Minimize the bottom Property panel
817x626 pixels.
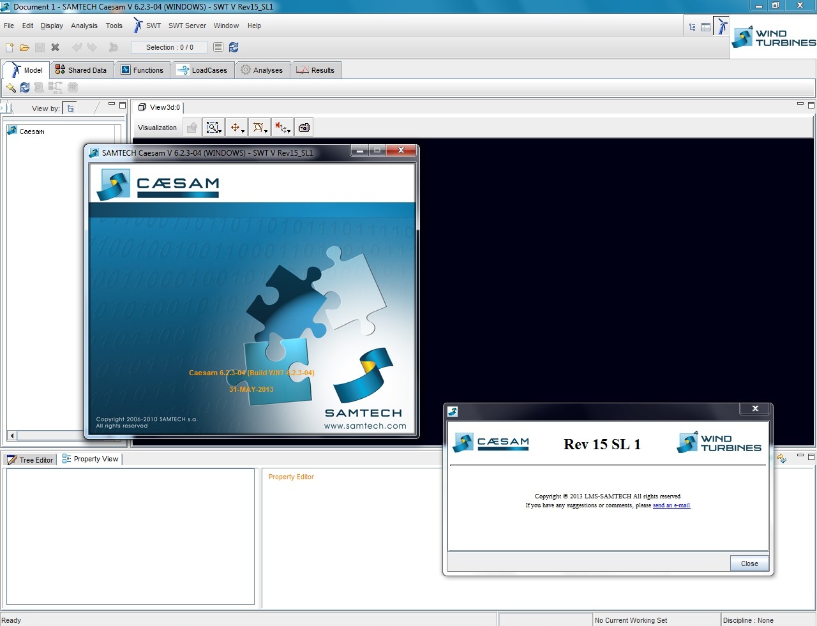coord(800,456)
